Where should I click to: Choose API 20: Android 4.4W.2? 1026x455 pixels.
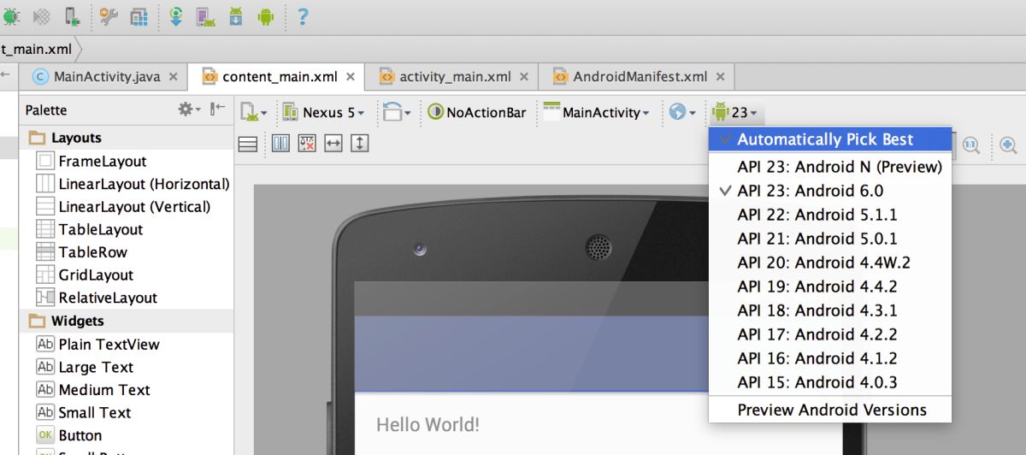[829, 263]
